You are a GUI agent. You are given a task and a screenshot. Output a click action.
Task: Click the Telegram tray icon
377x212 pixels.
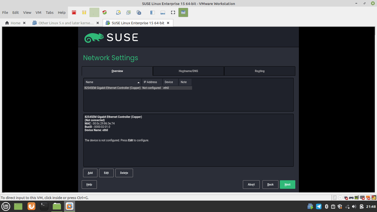coord(318,206)
